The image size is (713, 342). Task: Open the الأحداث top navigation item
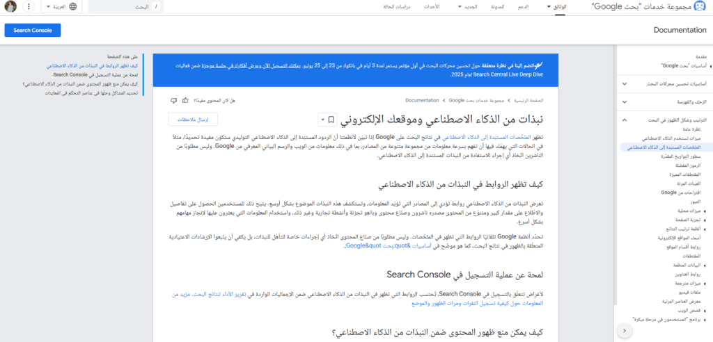[432, 7]
